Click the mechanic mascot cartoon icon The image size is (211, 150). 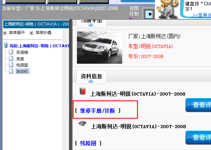coord(167,9)
